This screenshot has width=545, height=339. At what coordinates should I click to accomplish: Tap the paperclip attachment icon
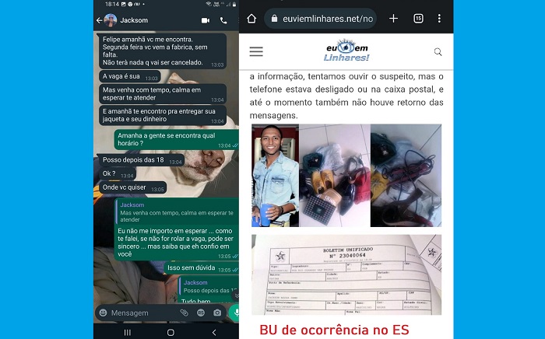coord(184,313)
